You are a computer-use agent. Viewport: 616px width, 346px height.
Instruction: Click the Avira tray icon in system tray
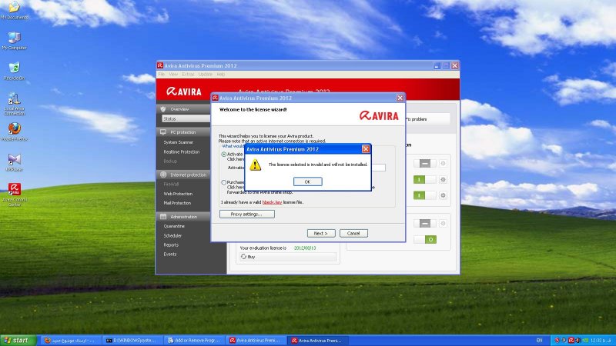[x=571, y=341]
